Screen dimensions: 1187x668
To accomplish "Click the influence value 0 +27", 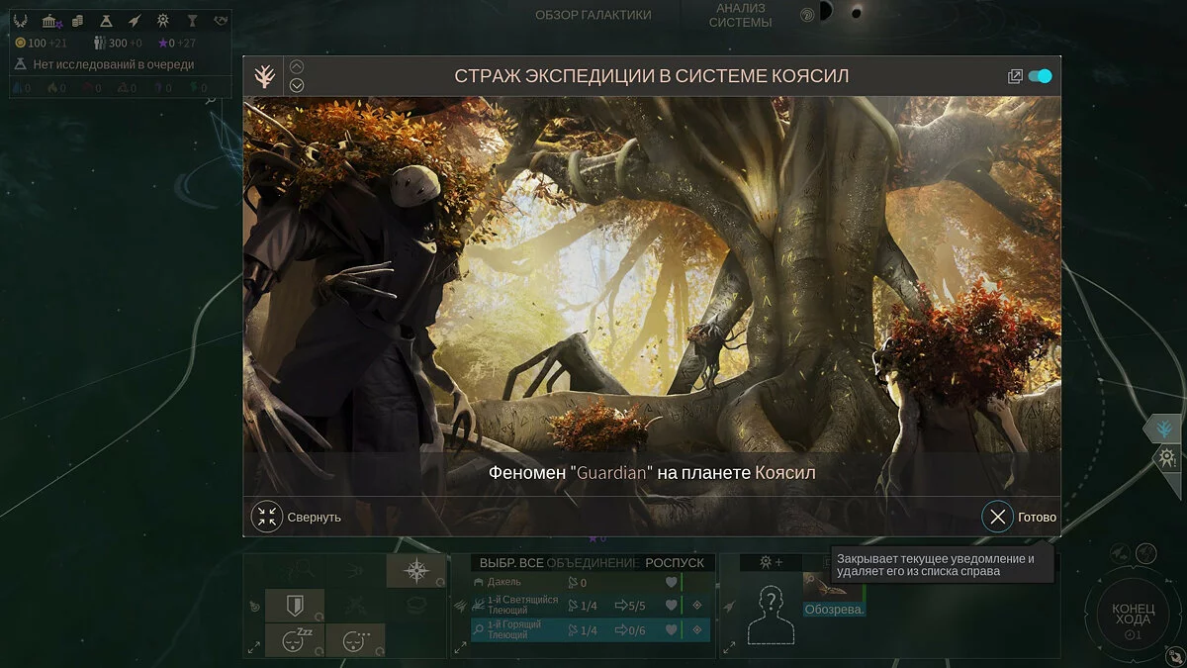I will click(x=177, y=43).
